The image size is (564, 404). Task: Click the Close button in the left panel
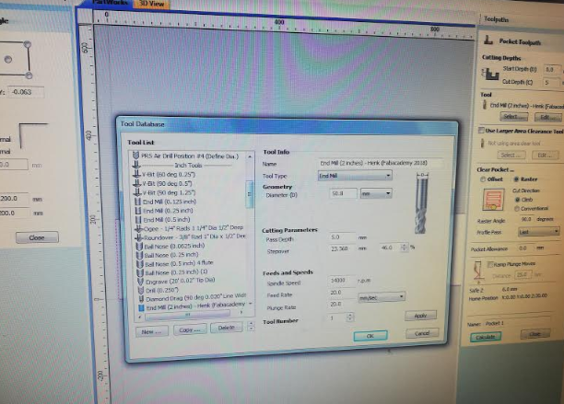(x=37, y=237)
